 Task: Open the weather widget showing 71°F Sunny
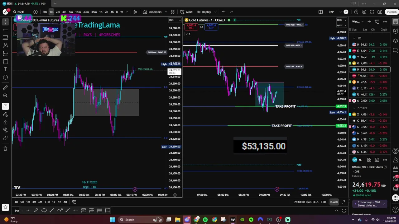click(10, 220)
